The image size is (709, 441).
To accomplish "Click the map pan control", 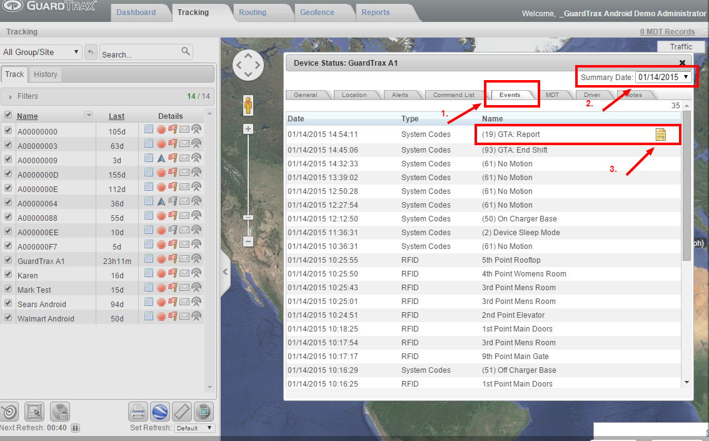I will [x=248, y=65].
